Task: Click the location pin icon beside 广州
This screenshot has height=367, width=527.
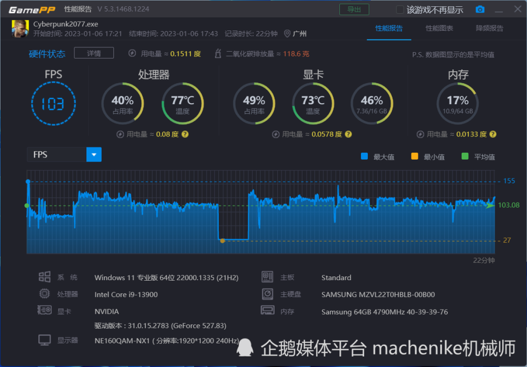Action: coord(287,34)
